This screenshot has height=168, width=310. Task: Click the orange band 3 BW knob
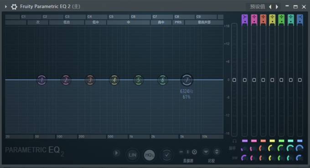263,158
